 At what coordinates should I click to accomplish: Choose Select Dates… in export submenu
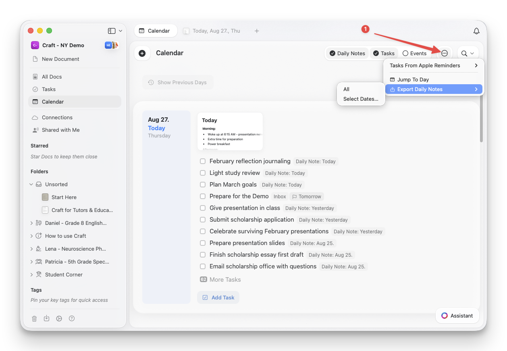click(x=361, y=99)
